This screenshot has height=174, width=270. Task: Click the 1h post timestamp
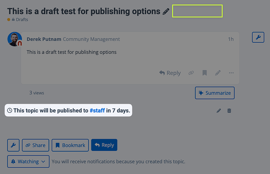pyautogui.click(x=231, y=39)
